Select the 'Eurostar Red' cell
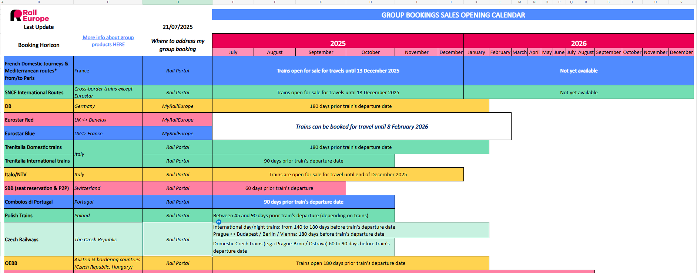 (x=39, y=120)
